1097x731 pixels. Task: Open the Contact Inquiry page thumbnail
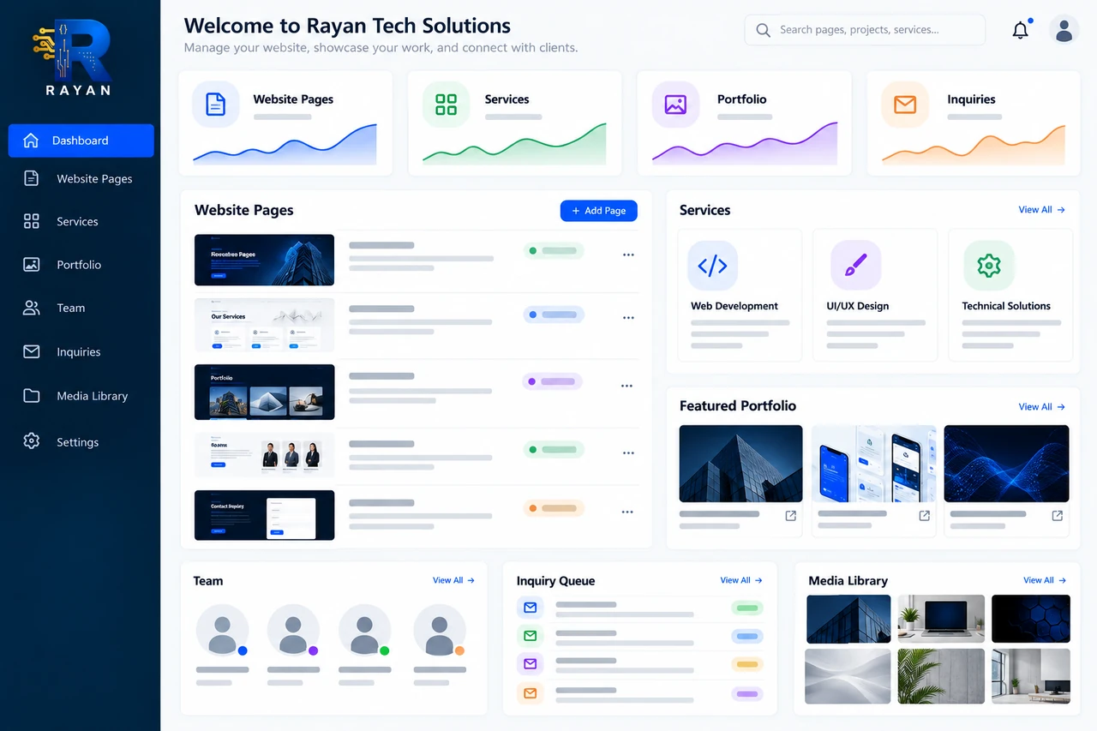[264, 515]
